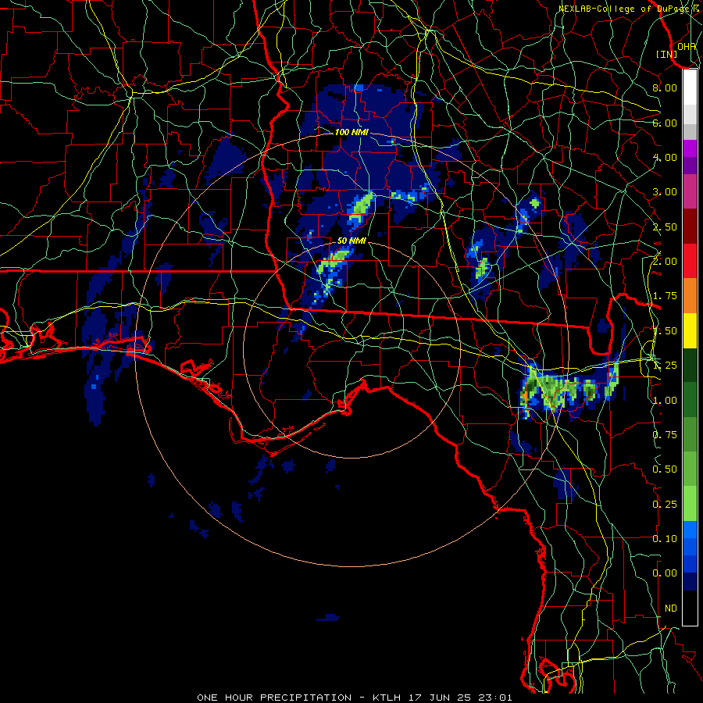Viewport: 703px width, 703px height.
Task: Click the 50 NMI range ring label
Action: point(351,241)
